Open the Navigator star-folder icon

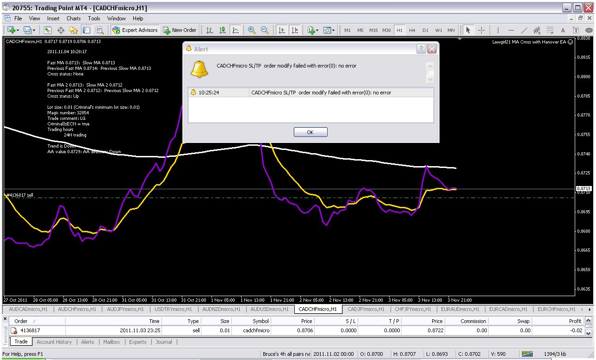(x=74, y=30)
